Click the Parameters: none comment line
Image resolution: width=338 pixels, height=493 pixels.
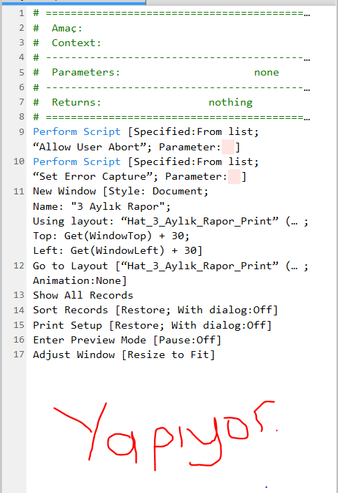tap(156, 72)
